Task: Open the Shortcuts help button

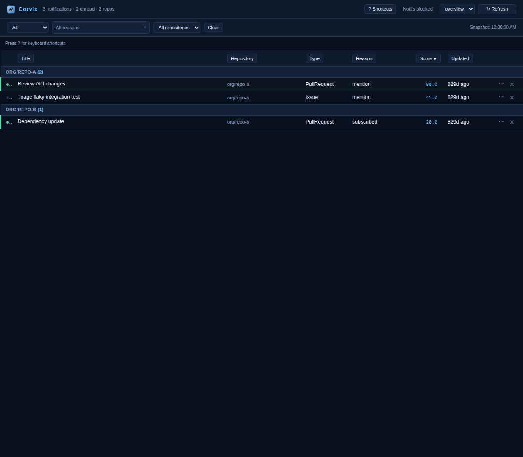Action: (x=380, y=9)
